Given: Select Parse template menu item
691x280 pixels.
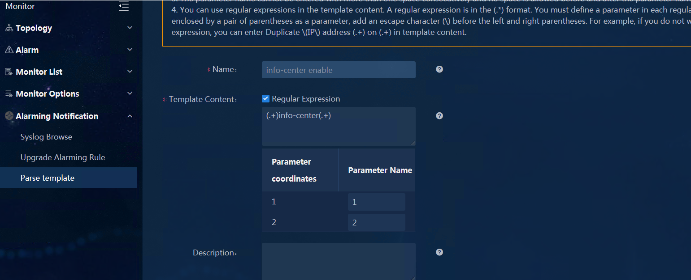Looking at the screenshot, I should click(68, 178).
